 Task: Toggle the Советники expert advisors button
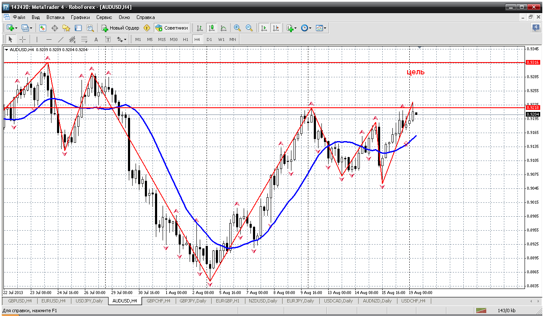coord(171,28)
